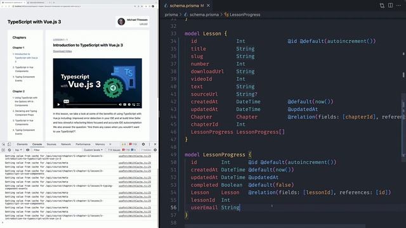406x228 pixels.
Task: Click 'downloadUrl' field on line 38
Action: click(207, 72)
